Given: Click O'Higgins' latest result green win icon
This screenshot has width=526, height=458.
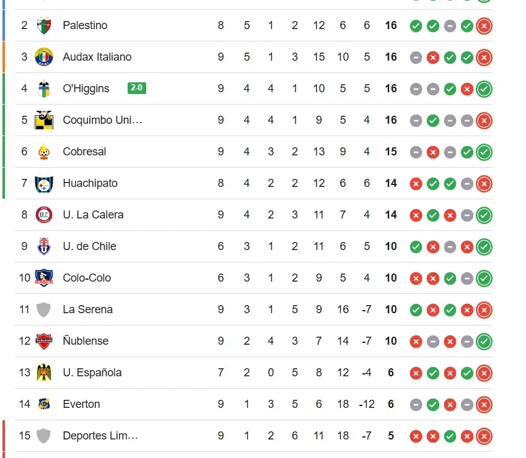Looking at the screenshot, I should (484, 89).
